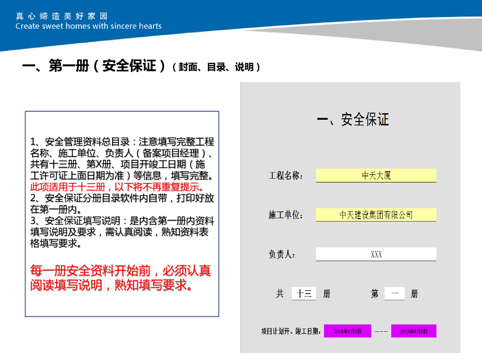Select the subtitle (封面、目录、说明)
482x362 pixels.
(x=217, y=67)
